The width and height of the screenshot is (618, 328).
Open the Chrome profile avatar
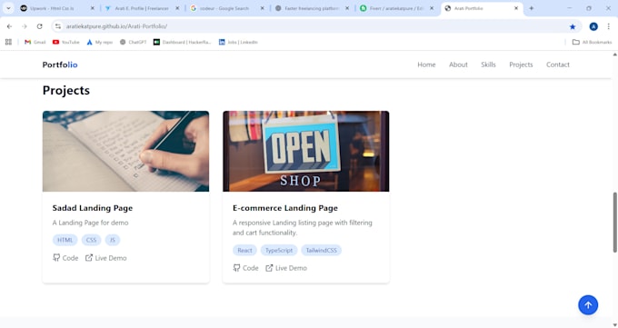(x=593, y=26)
